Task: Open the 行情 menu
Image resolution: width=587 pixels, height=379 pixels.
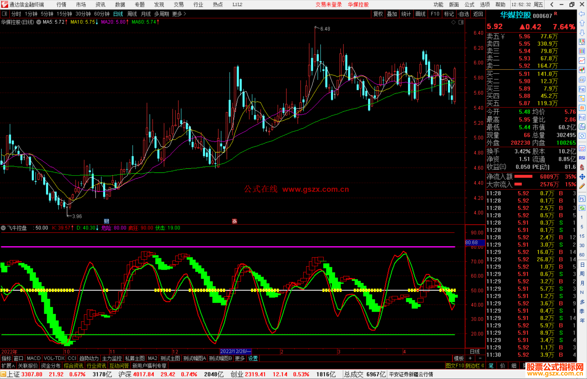Action: pos(61,5)
